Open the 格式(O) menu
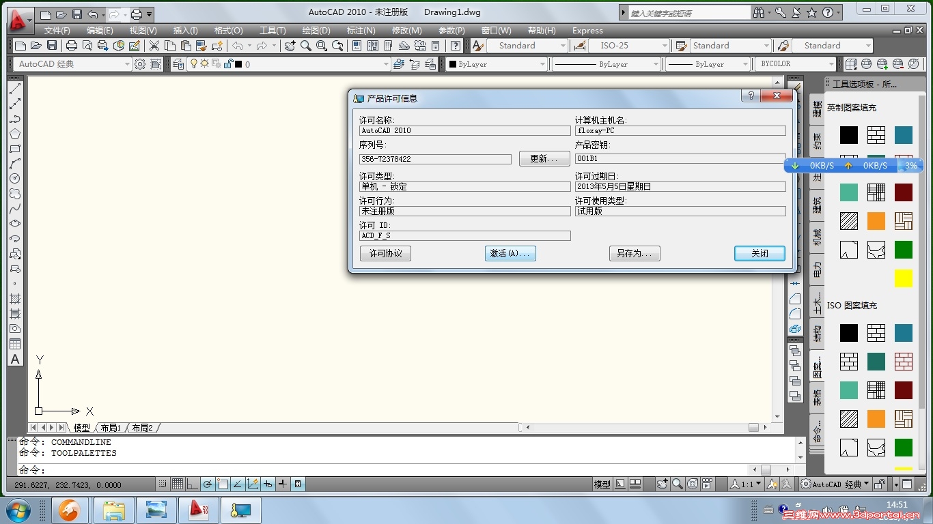 tap(228, 31)
